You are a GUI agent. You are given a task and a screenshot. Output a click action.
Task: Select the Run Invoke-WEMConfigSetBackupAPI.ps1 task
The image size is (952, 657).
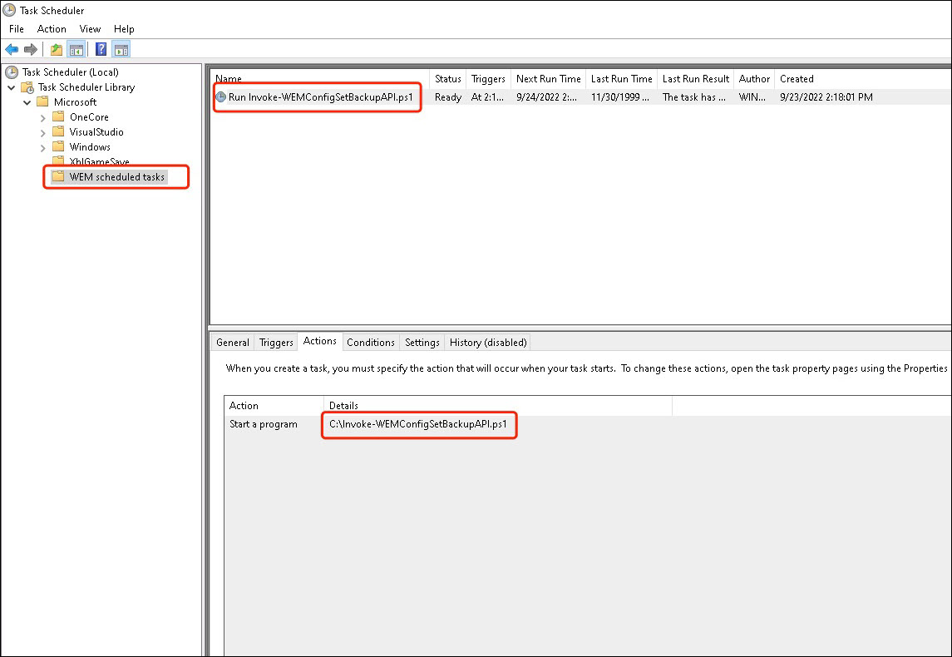pyautogui.click(x=321, y=97)
